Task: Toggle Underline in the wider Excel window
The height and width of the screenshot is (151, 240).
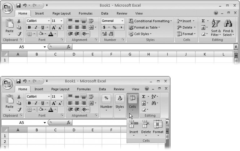Action: tap(42, 28)
